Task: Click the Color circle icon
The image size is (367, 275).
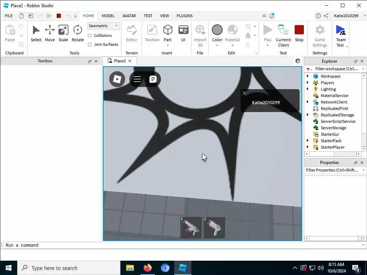Action: point(217,30)
